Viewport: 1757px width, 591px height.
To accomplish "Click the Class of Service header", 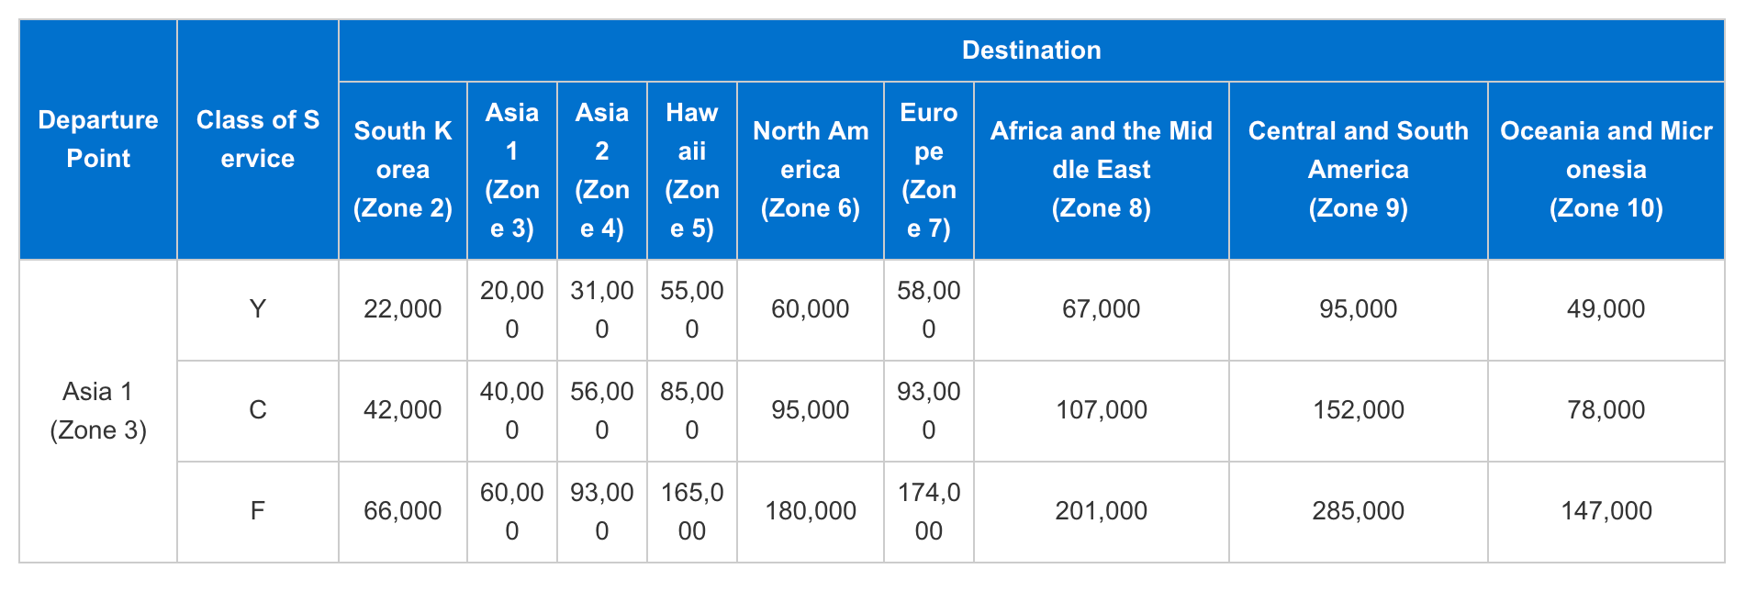I will click(258, 139).
